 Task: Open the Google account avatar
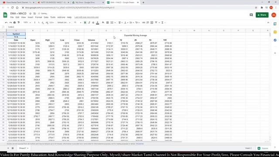274,15
